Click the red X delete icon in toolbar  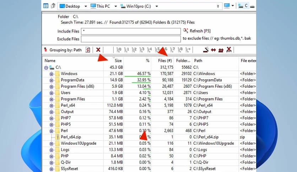pos(98,50)
